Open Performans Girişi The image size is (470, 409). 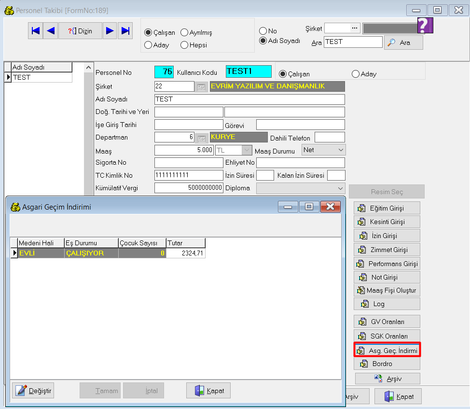point(387,264)
